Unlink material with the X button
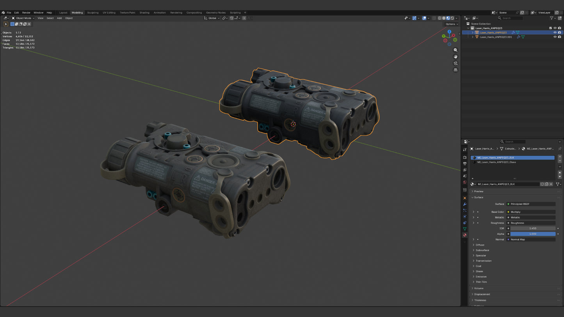This screenshot has height=317, width=564. 551,184
